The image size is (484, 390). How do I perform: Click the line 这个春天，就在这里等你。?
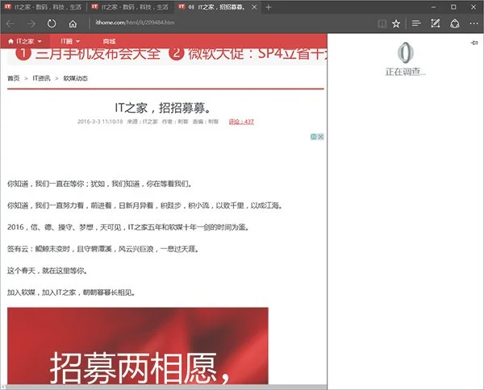tap(48, 271)
